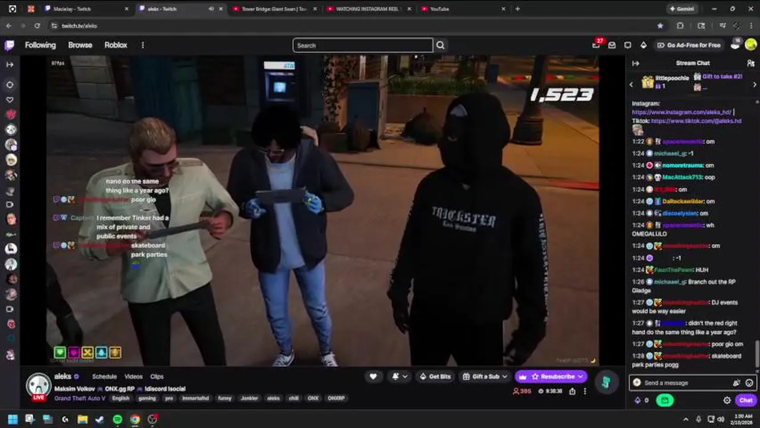
Task: Open the Chrome three-dot menu
Action: point(752,26)
